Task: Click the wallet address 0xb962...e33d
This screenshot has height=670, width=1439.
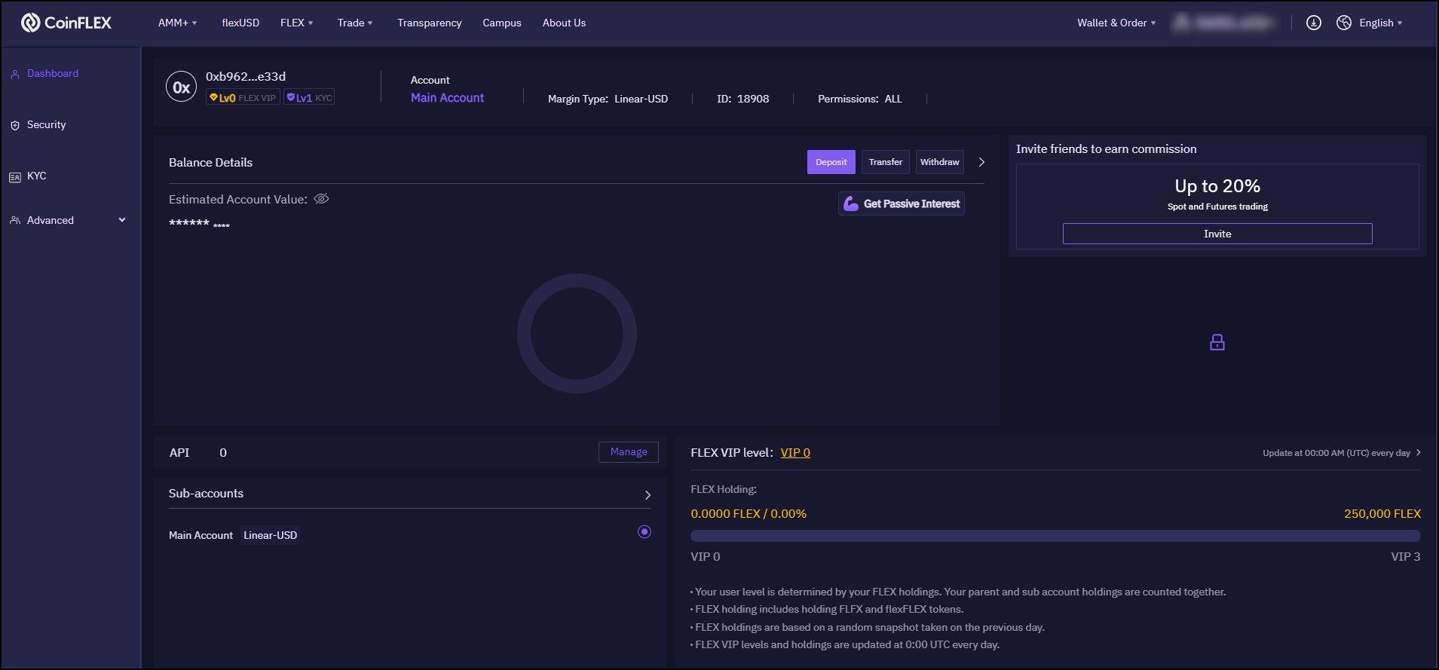Action: coord(246,76)
